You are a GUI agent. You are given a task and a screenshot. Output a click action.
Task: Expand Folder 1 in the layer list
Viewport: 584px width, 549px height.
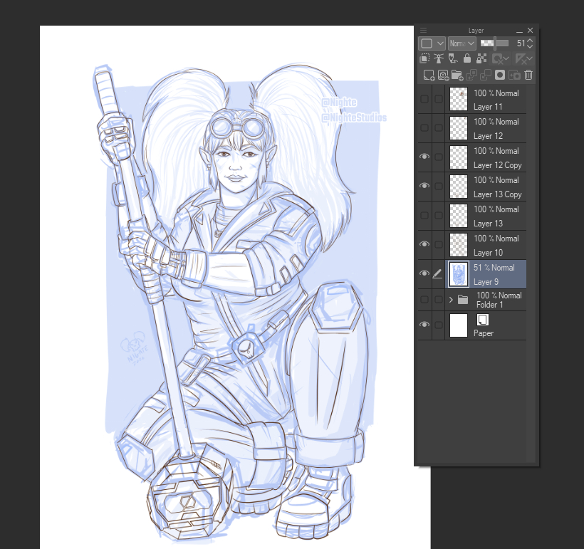point(451,300)
